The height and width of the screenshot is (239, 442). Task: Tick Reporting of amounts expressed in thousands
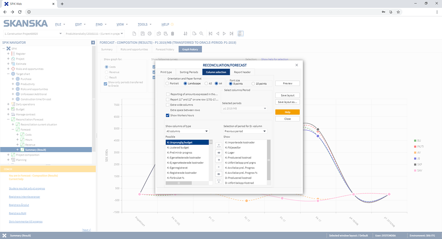point(168,94)
